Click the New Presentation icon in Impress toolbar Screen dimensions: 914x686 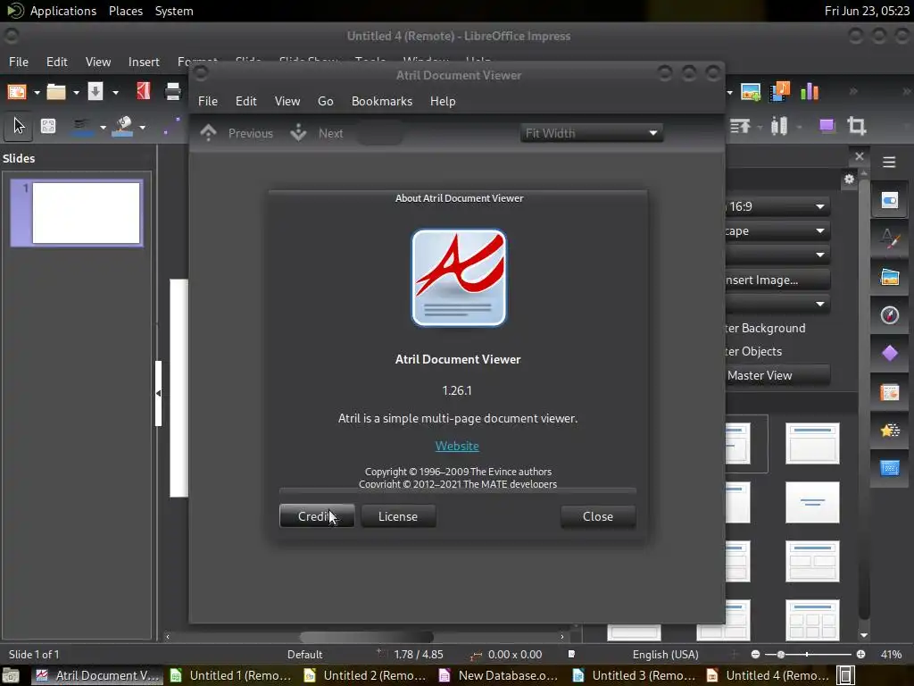point(17,92)
